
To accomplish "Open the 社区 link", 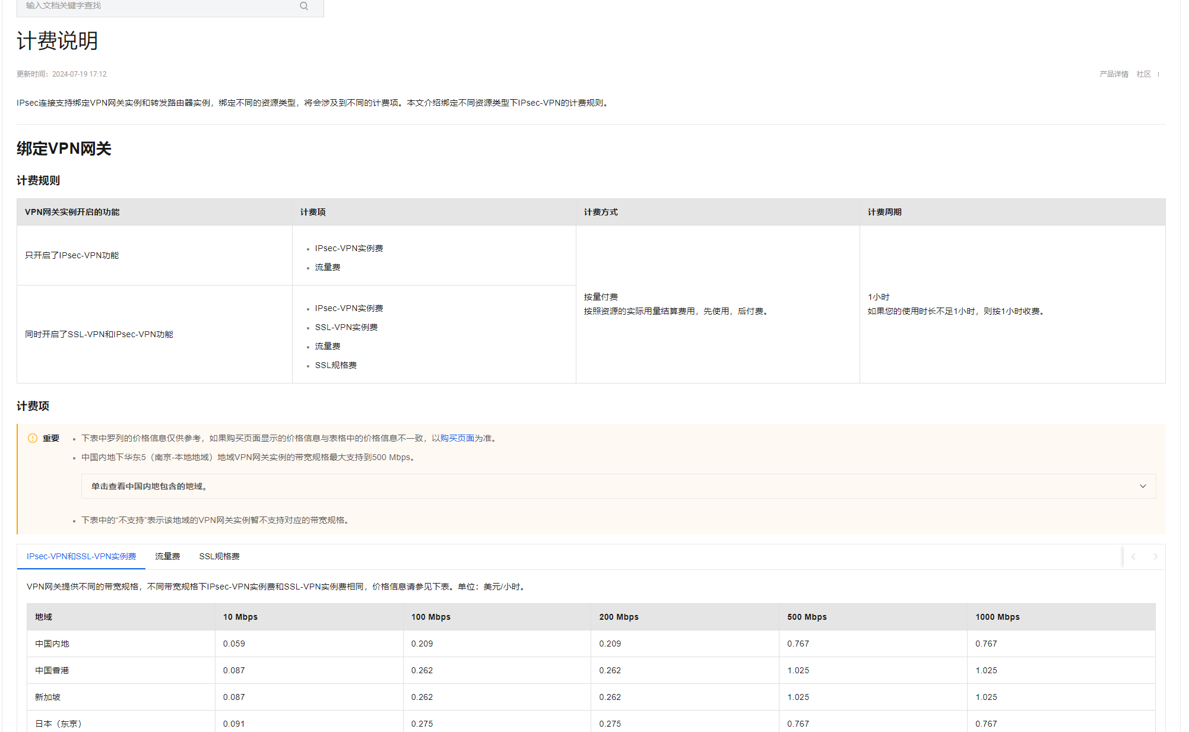I will point(1143,74).
